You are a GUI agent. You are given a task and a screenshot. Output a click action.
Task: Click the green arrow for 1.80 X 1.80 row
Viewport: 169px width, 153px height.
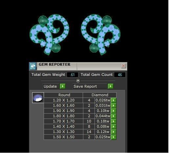[114, 116]
